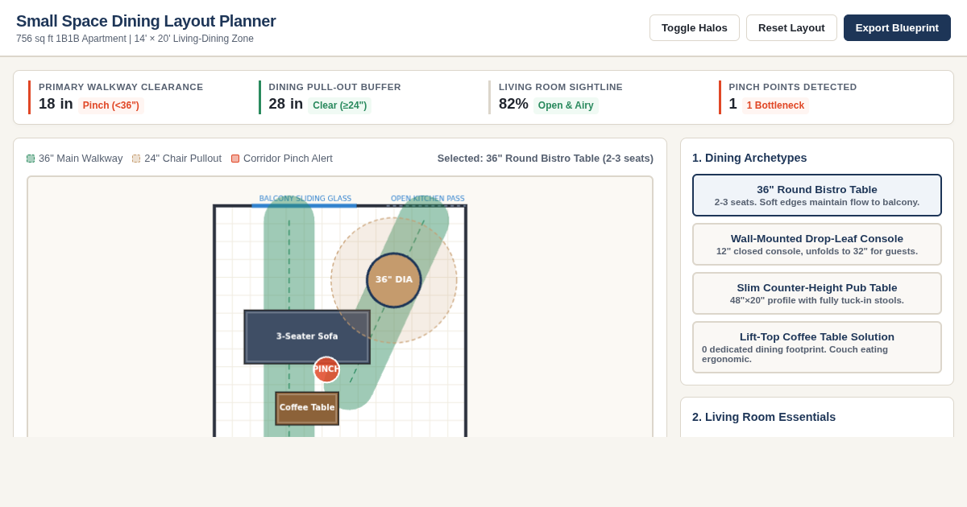Click the Small Space Dining Layout Planner title
This screenshot has height=507, width=967.
tap(146, 21)
